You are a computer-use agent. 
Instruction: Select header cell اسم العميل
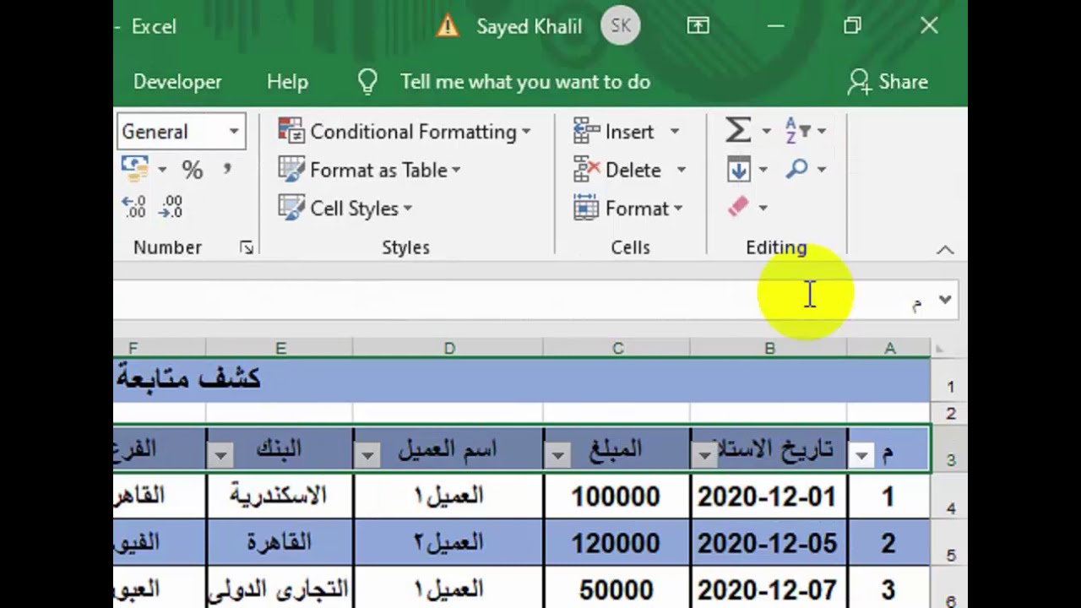(448, 449)
